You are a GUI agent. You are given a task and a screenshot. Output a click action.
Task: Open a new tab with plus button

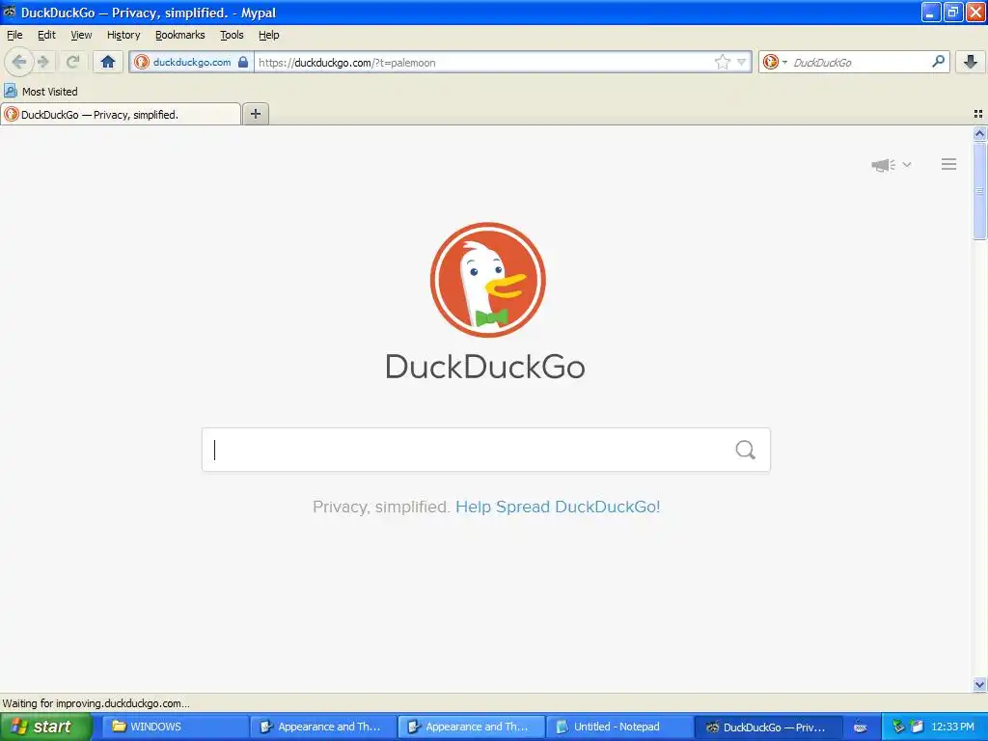pos(256,114)
